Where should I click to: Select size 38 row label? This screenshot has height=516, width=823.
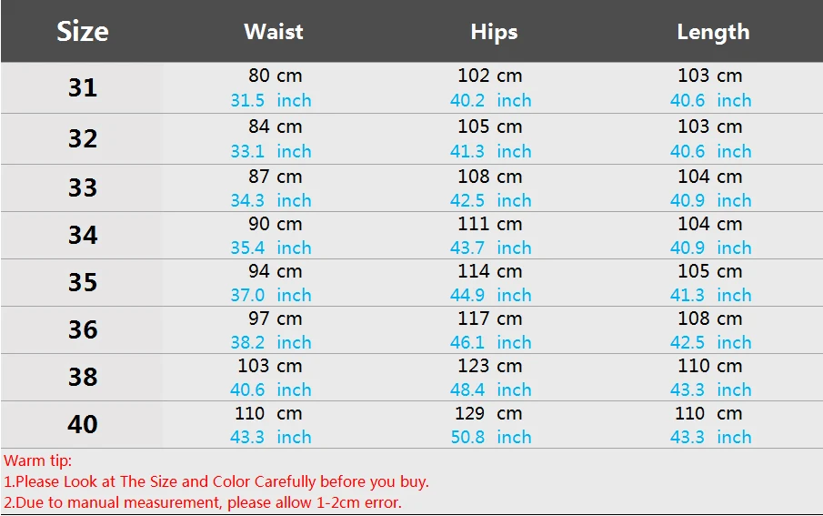pos(83,377)
